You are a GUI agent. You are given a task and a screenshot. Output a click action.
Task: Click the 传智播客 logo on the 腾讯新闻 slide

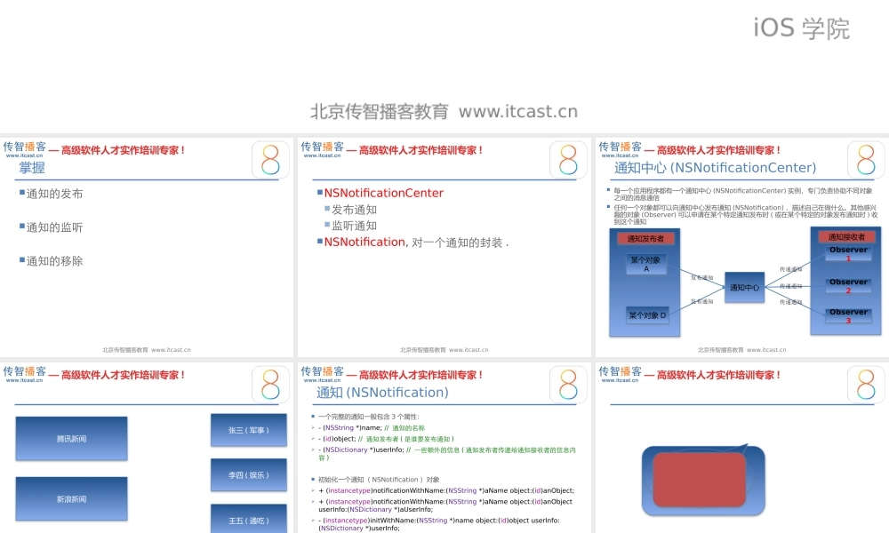[24, 374]
